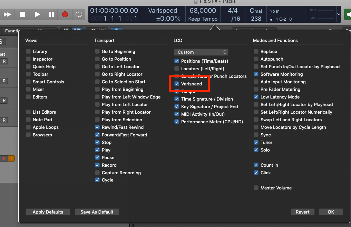Enable the Mixer view checkbox
The width and height of the screenshot is (351, 227).
tap(28, 89)
